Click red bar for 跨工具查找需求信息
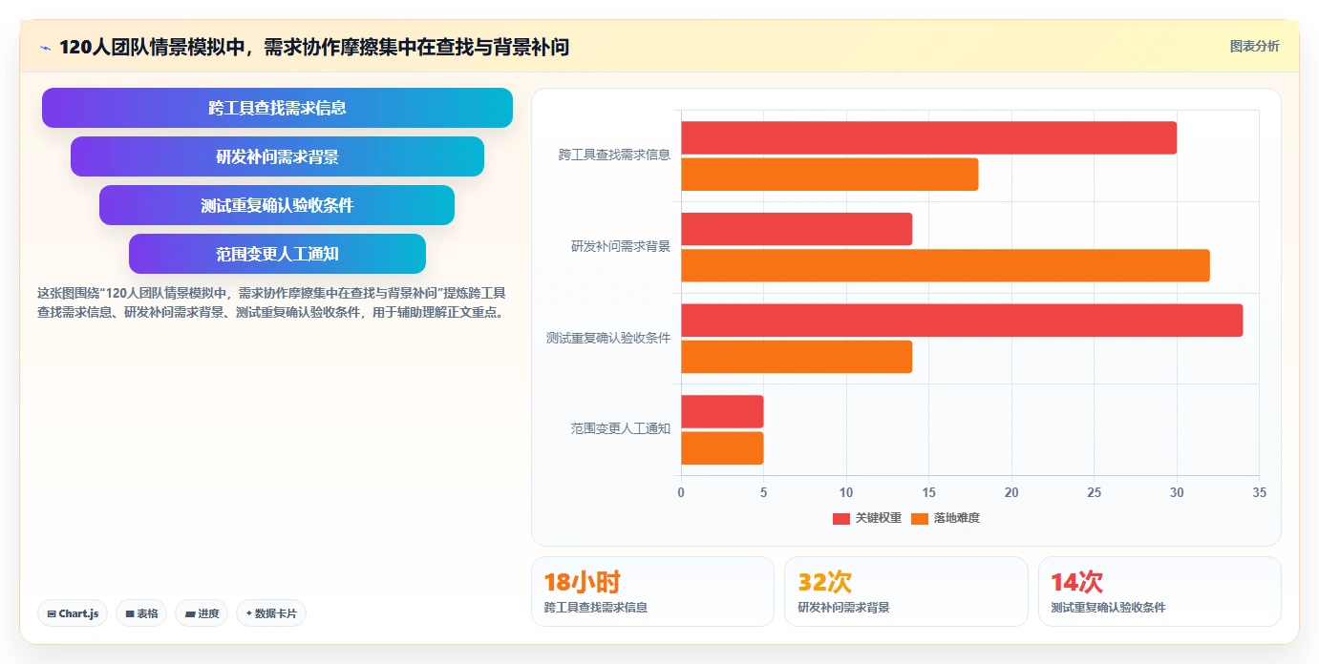This screenshot has width=1319, height=664. point(928,137)
